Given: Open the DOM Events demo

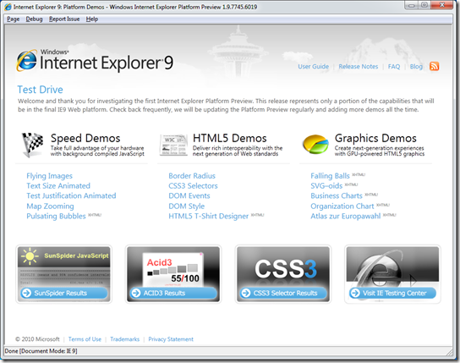Looking at the screenshot, I should tap(189, 195).
